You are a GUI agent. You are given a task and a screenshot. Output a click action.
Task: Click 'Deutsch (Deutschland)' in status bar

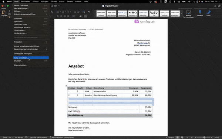[x=38, y=138]
